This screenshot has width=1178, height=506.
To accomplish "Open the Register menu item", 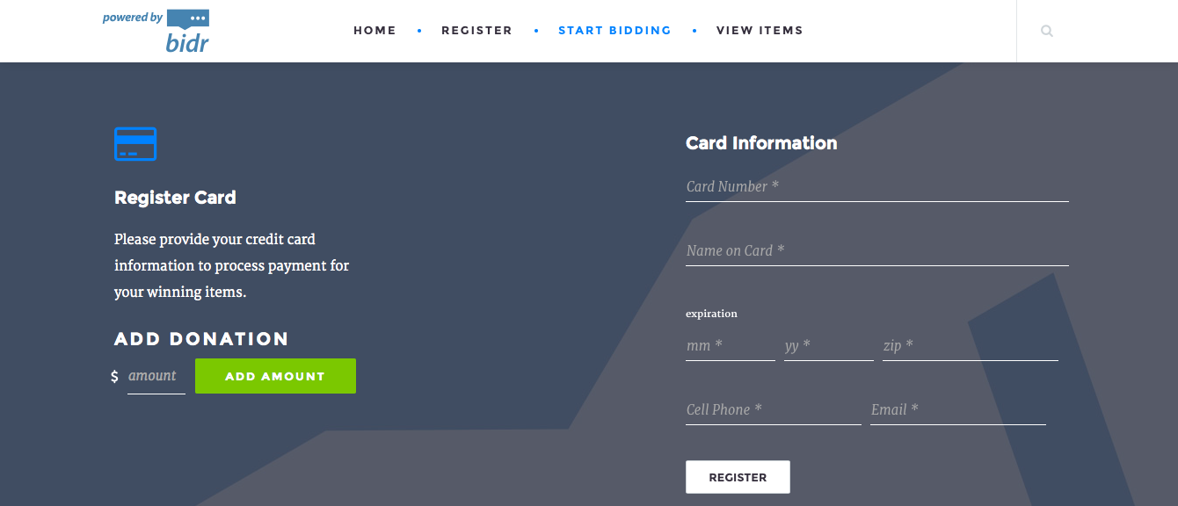I will pyautogui.click(x=476, y=31).
